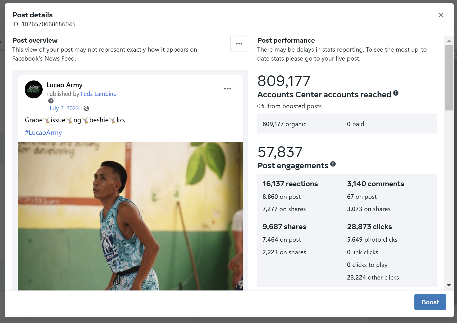This screenshot has height=323, width=457.
Task: Click the 28,873 clicks heading
Action: pos(369,227)
